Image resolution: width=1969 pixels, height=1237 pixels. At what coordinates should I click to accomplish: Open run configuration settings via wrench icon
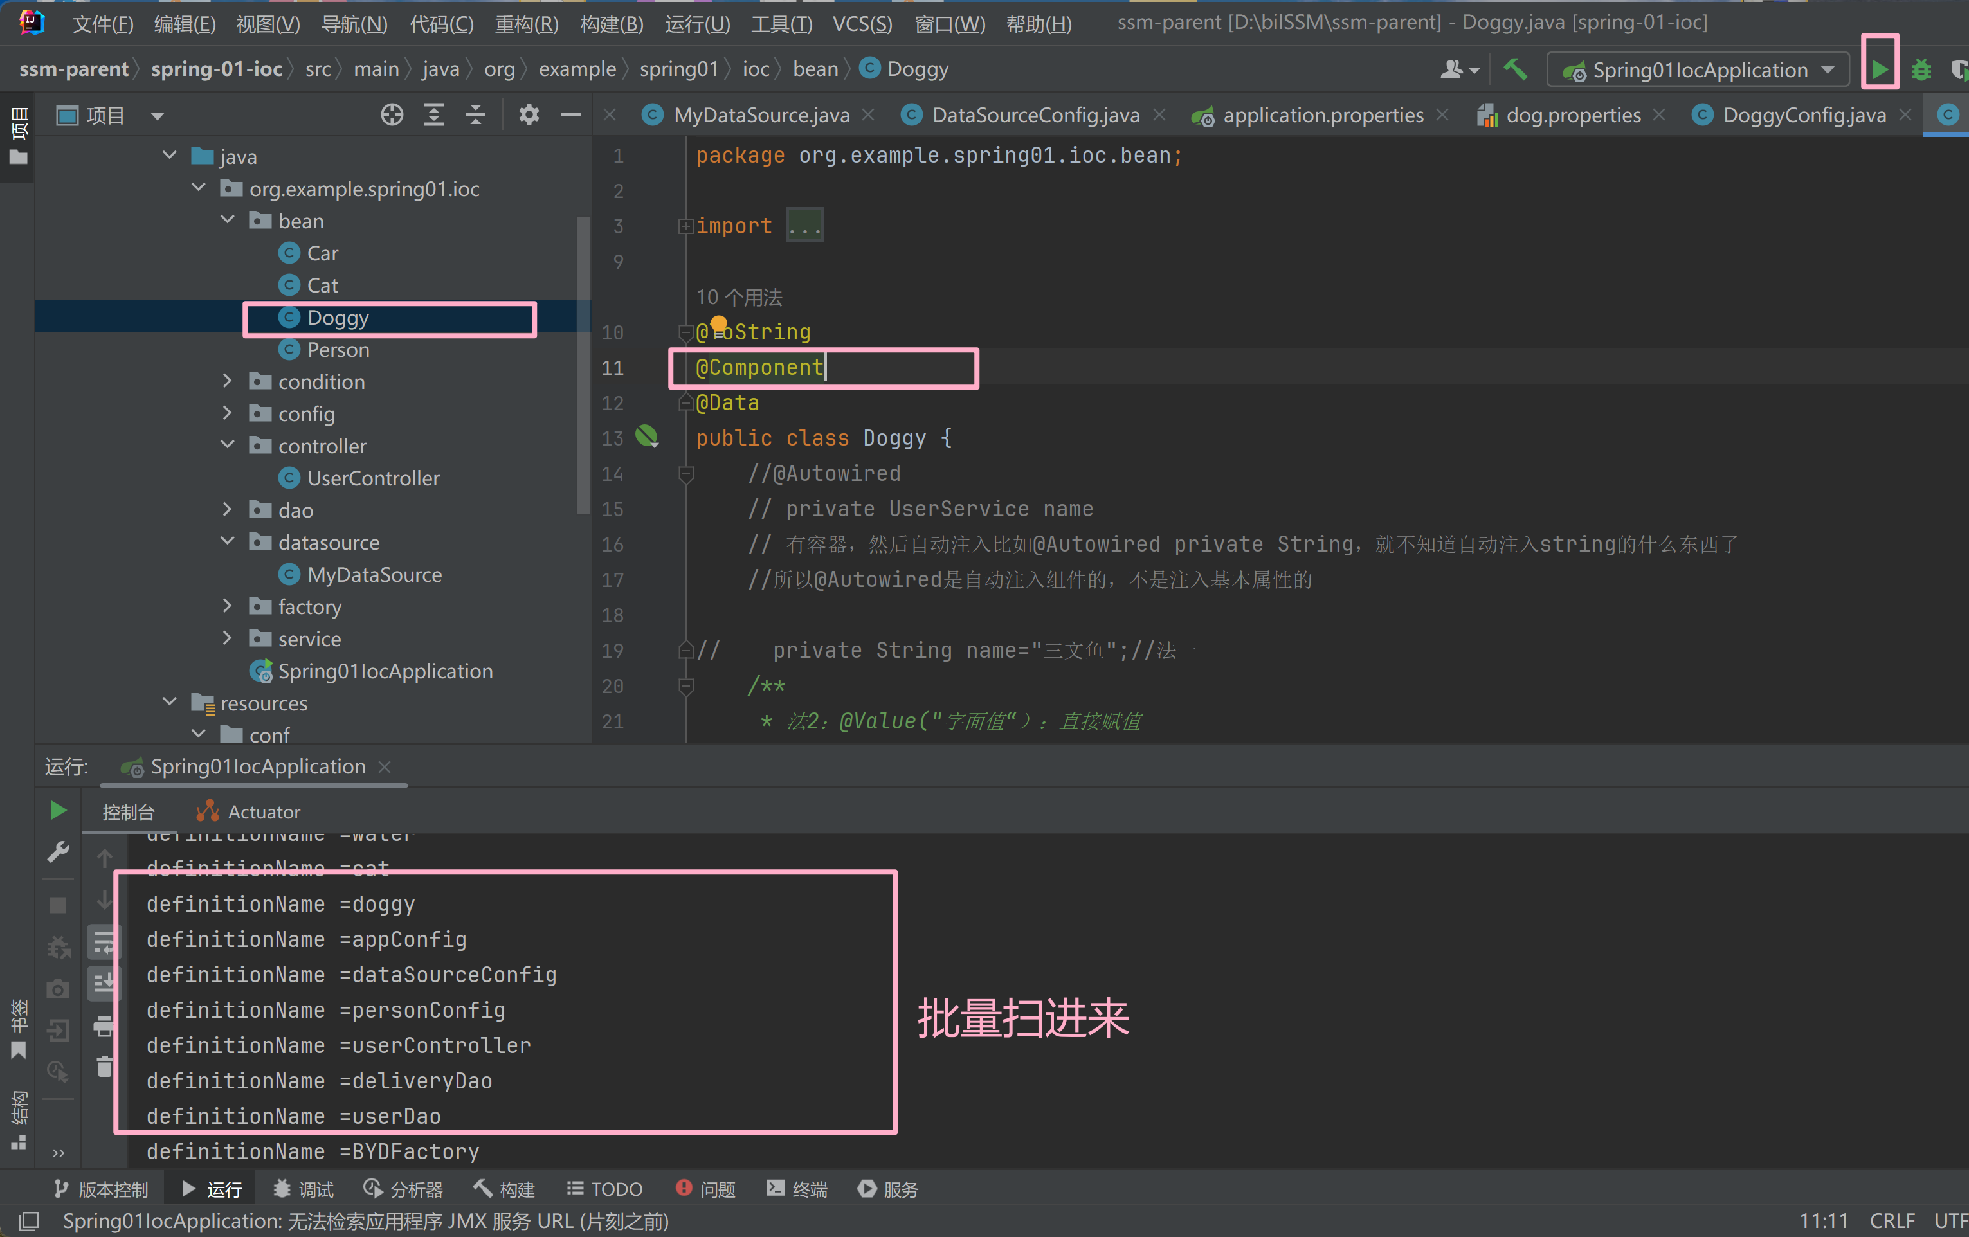(x=58, y=853)
